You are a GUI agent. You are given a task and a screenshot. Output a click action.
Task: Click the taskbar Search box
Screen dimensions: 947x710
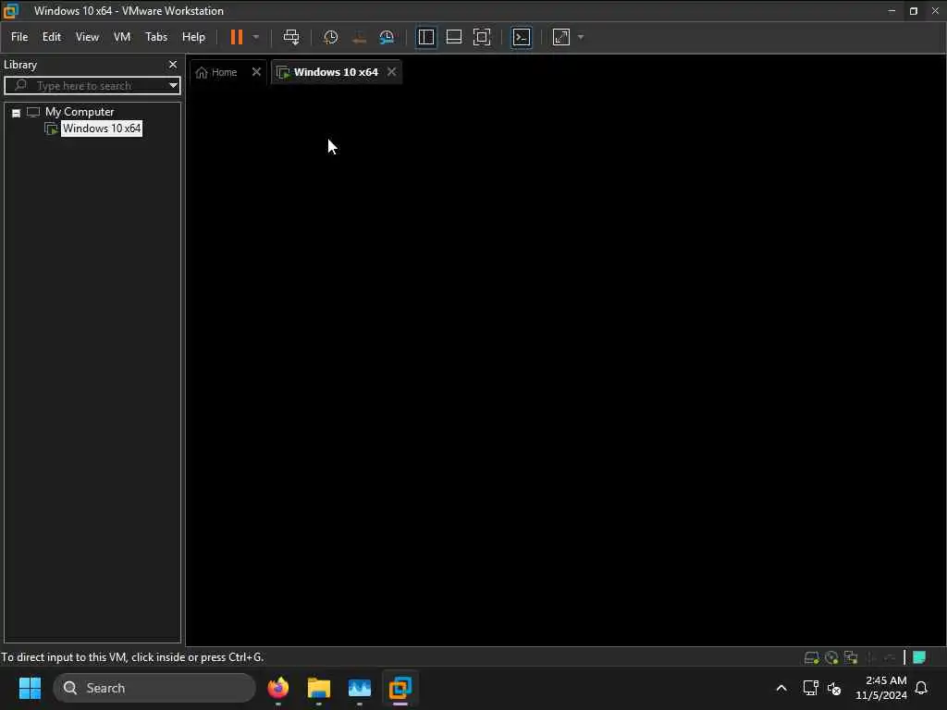point(154,688)
